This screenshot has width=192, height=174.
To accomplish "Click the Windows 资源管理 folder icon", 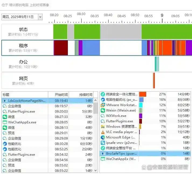I will pyautogui.click(x=103, y=127).
